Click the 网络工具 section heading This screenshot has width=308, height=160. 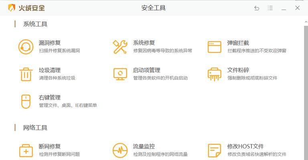tap(35, 128)
